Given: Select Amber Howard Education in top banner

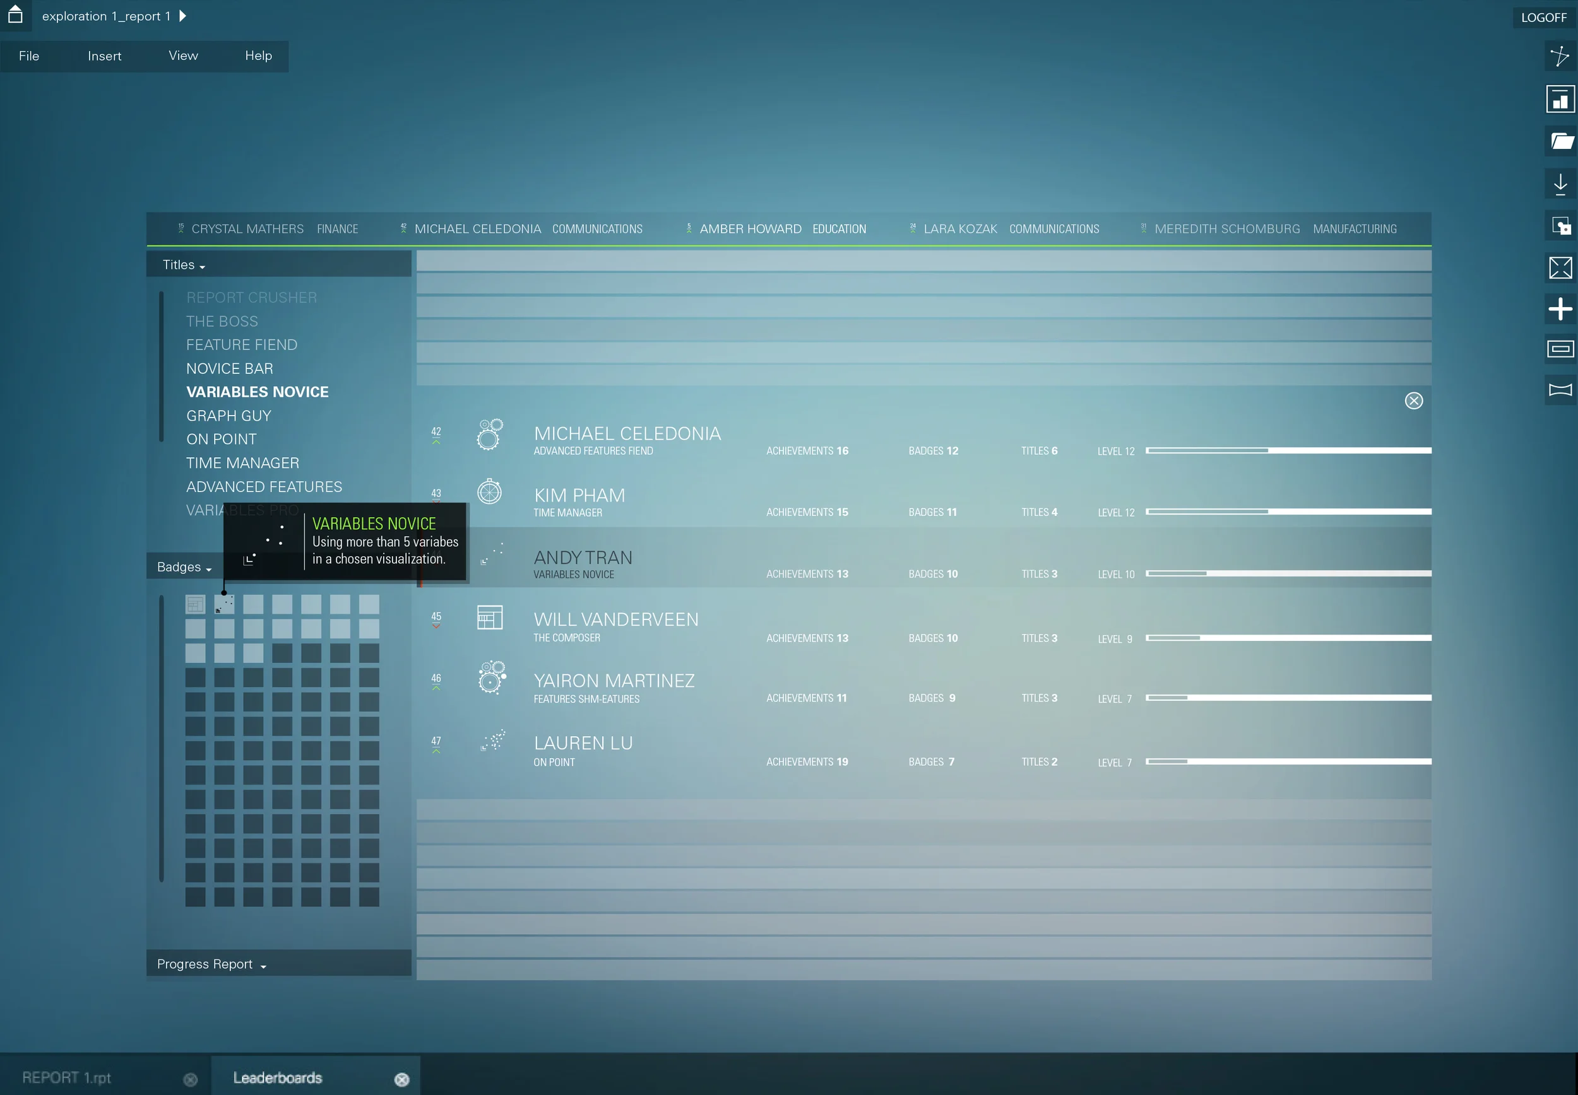Looking at the screenshot, I should pos(776,228).
